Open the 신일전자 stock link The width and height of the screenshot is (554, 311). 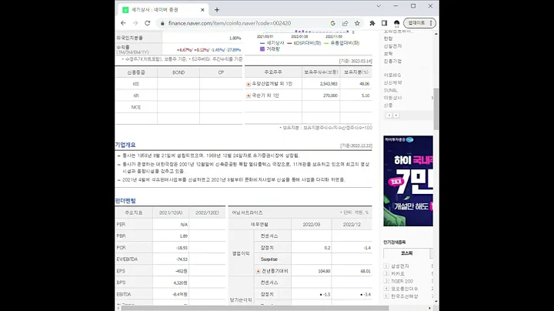pos(392,46)
